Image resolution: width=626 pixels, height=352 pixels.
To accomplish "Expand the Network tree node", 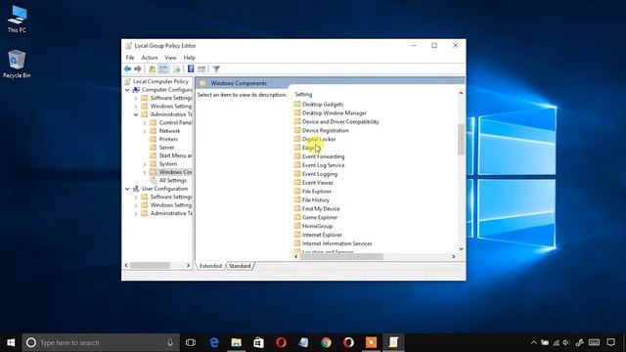I will click(145, 131).
